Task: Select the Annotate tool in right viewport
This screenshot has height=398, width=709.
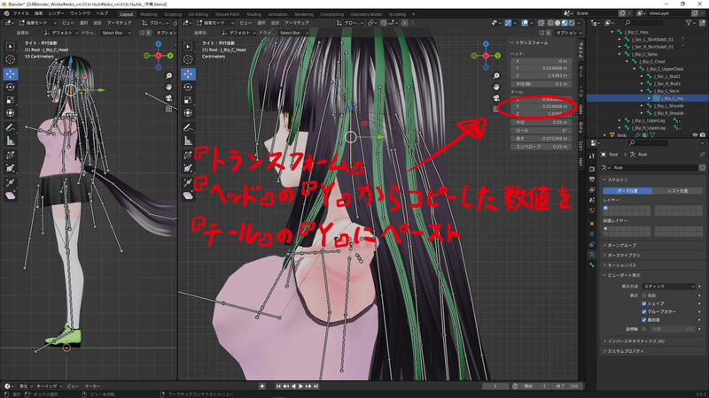Action: pos(188,128)
